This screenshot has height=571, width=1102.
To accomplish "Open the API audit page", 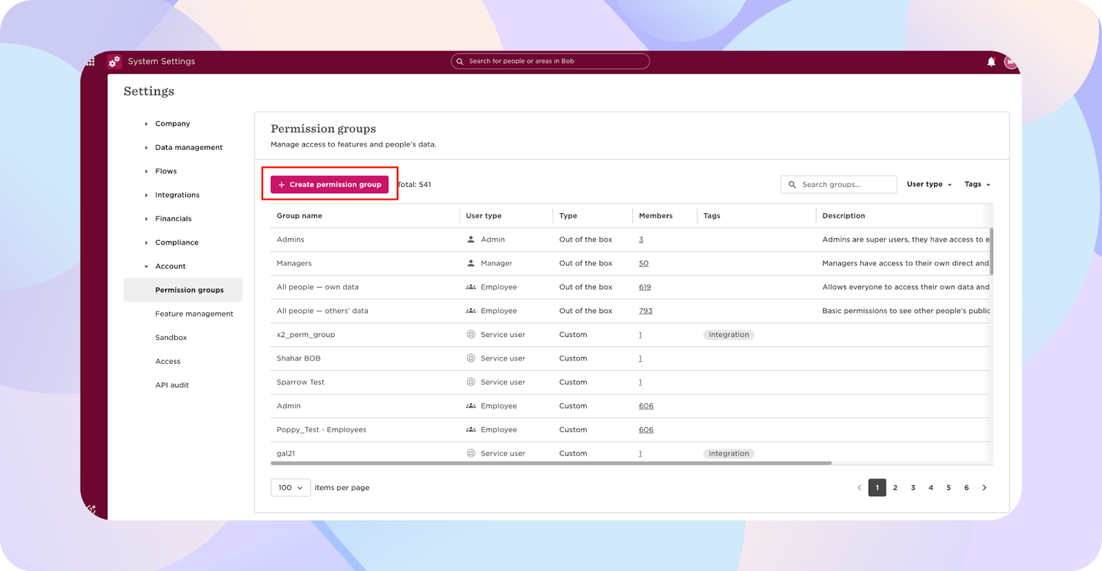I will click(x=172, y=385).
